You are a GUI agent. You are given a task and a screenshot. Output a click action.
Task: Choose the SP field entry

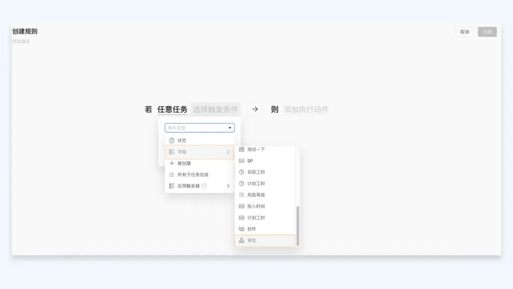[265, 161]
